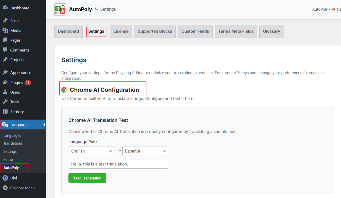Click the Comments bubble icon
The image size is (341, 198).
tap(5, 50)
